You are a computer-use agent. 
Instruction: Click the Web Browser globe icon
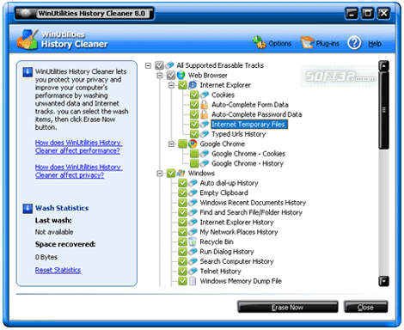(181, 76)
